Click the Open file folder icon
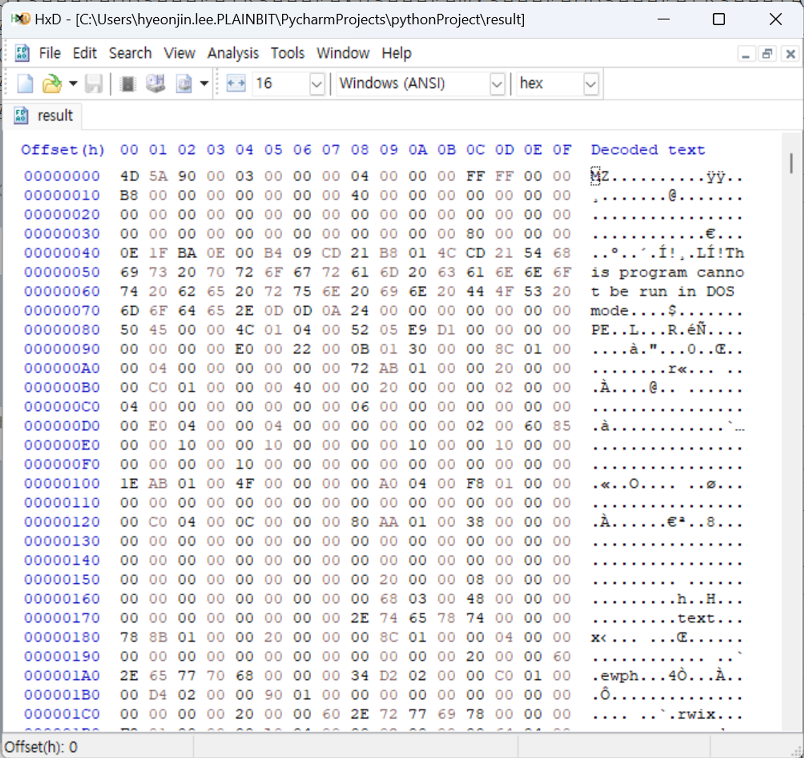 [x=51, y=83]
